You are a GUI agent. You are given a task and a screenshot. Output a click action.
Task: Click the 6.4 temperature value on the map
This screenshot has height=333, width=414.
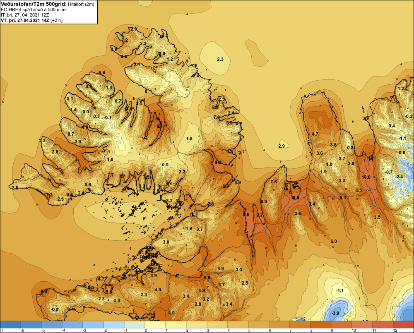pyautogui.click(x=343, y=197)
